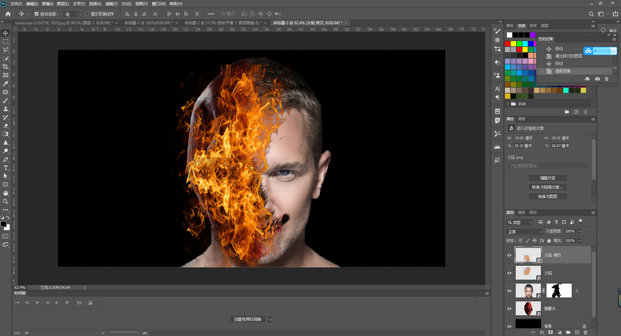This screenshot has height=336, width=621.
Task: Toggle lock transparent pixels icon
Action: coord(520,241)
